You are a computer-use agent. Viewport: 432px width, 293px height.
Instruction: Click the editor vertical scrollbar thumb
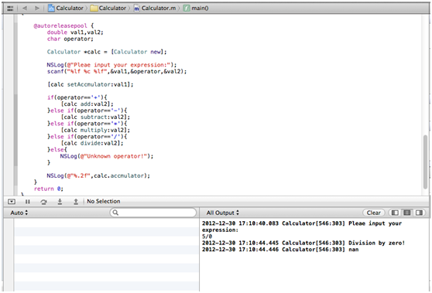426,162
